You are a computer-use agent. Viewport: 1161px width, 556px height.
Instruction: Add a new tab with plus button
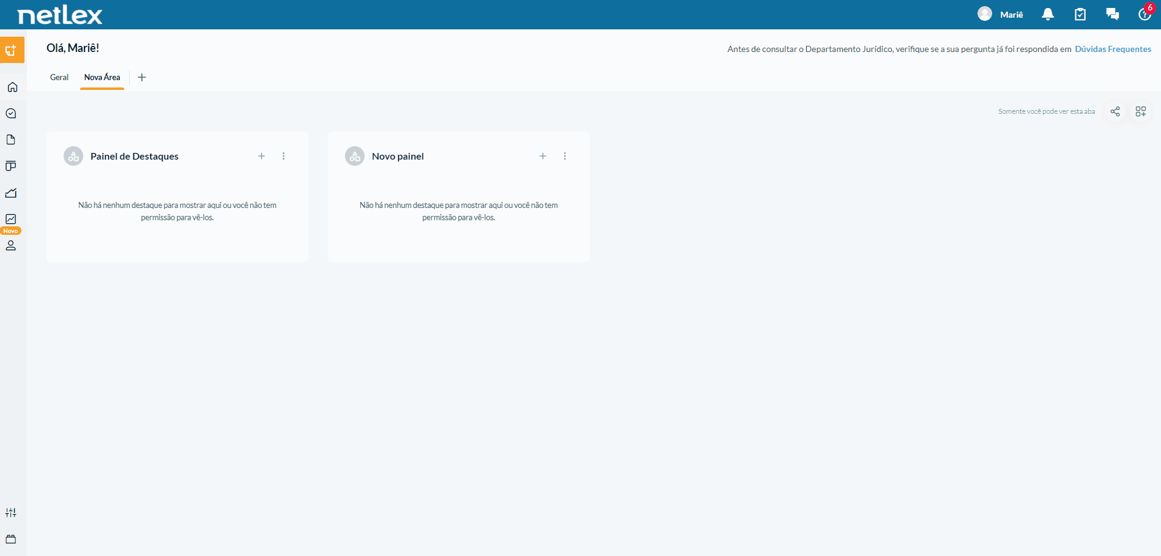142,77
